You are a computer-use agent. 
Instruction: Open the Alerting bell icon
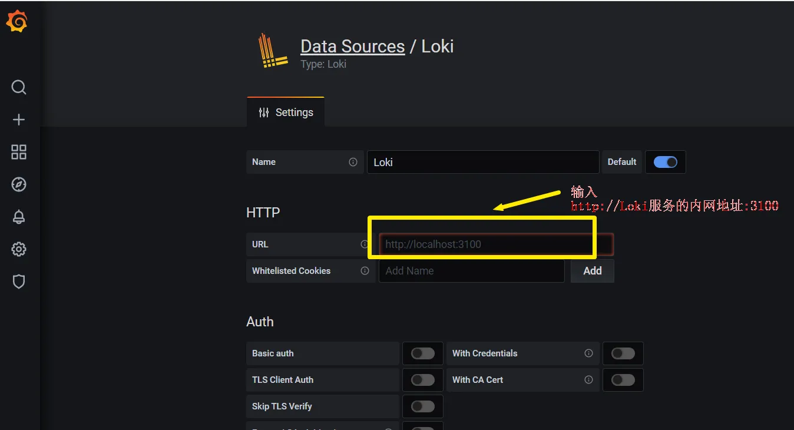[x=19, y=217]
